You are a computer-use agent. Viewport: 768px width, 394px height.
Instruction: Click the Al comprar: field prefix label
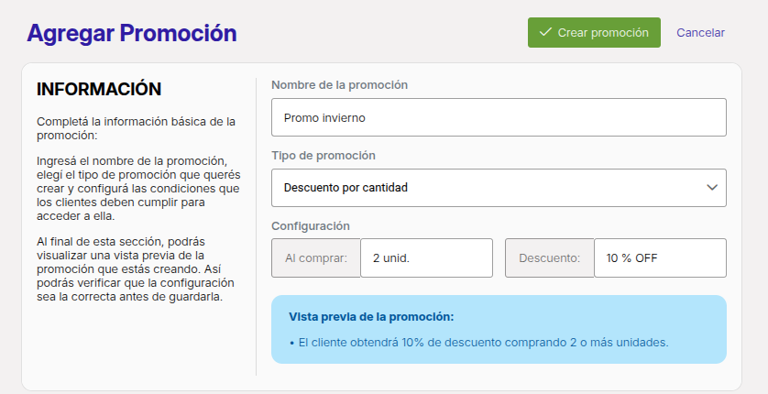(316, 258)
